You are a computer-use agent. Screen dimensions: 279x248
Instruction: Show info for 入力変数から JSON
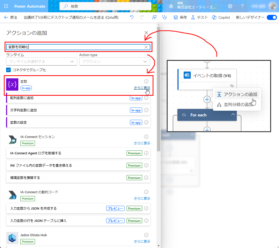click(146, 208)
